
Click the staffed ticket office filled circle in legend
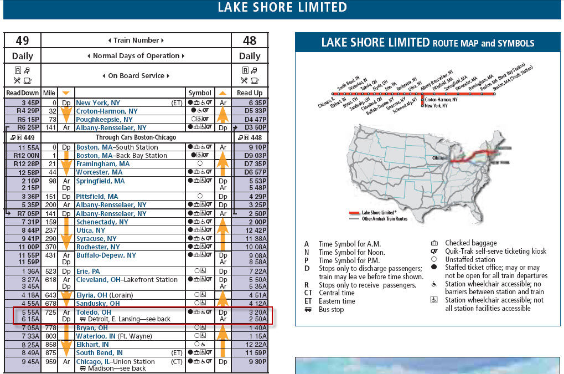pyautogui.click(x=434, y=268)
